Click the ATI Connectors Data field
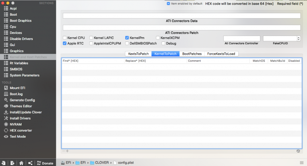This screenshot has width=307, height=166. 182,16
